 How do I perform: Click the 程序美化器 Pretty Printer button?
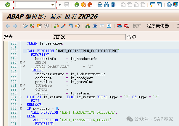pos(158,26)
